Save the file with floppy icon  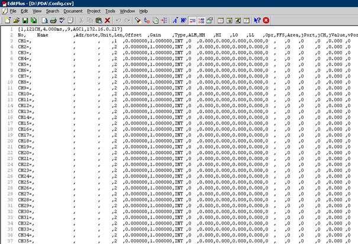[24, 20]
